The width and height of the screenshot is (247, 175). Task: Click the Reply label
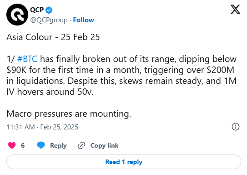58,146
